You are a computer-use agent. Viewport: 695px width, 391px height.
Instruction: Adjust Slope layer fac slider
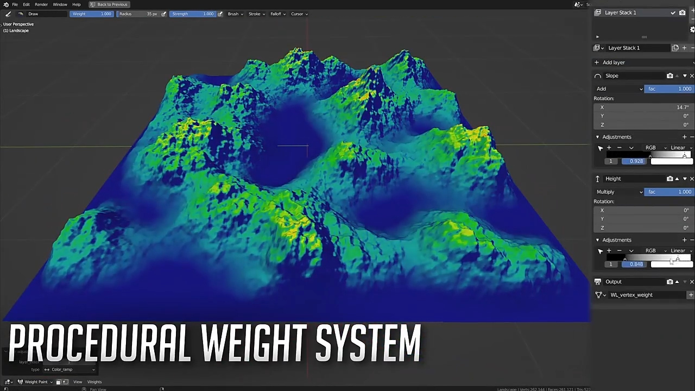coord(669,89)
